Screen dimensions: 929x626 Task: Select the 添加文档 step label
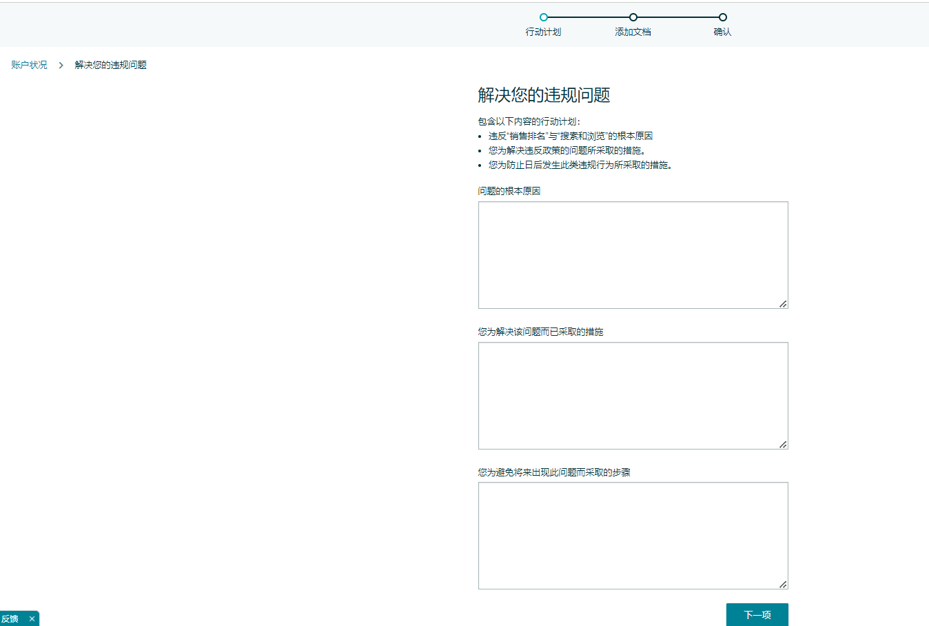point(633,32)
